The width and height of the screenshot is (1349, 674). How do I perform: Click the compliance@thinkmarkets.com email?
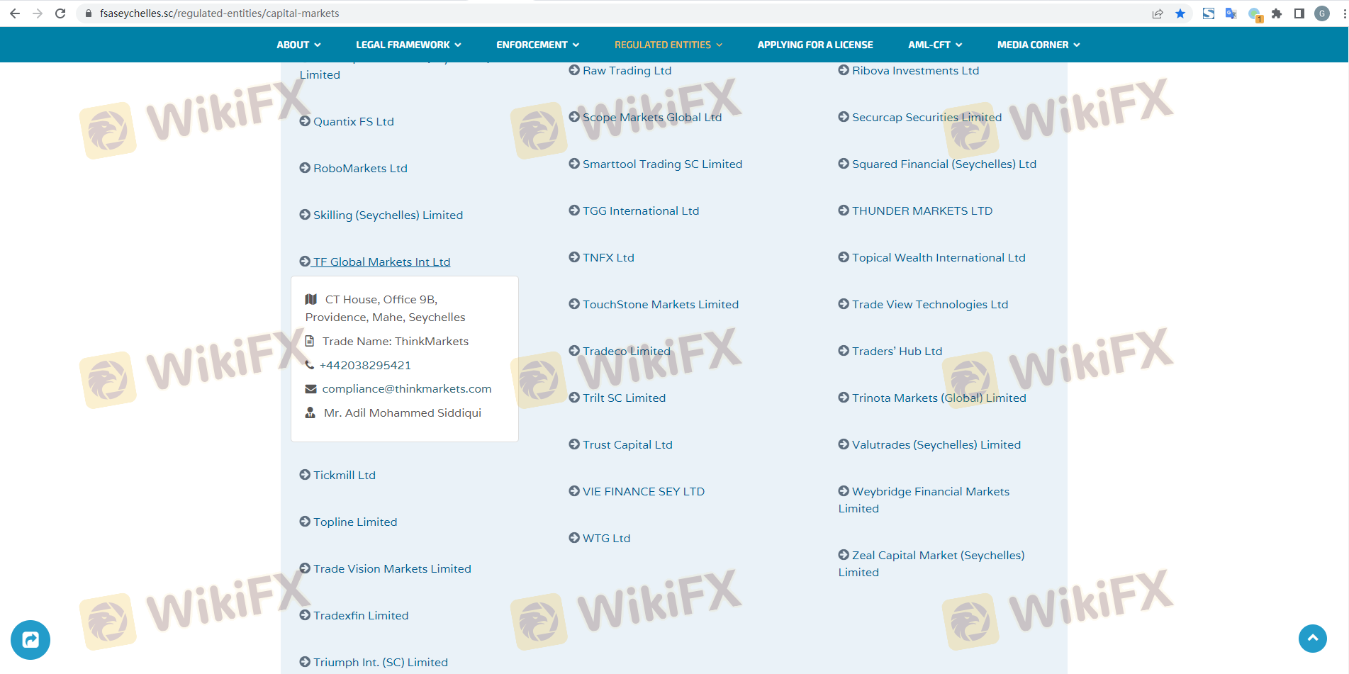pos(406,388)
